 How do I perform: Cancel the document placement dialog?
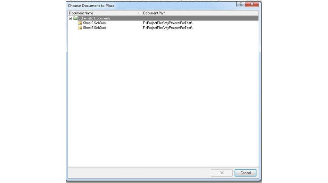[245, 173]
